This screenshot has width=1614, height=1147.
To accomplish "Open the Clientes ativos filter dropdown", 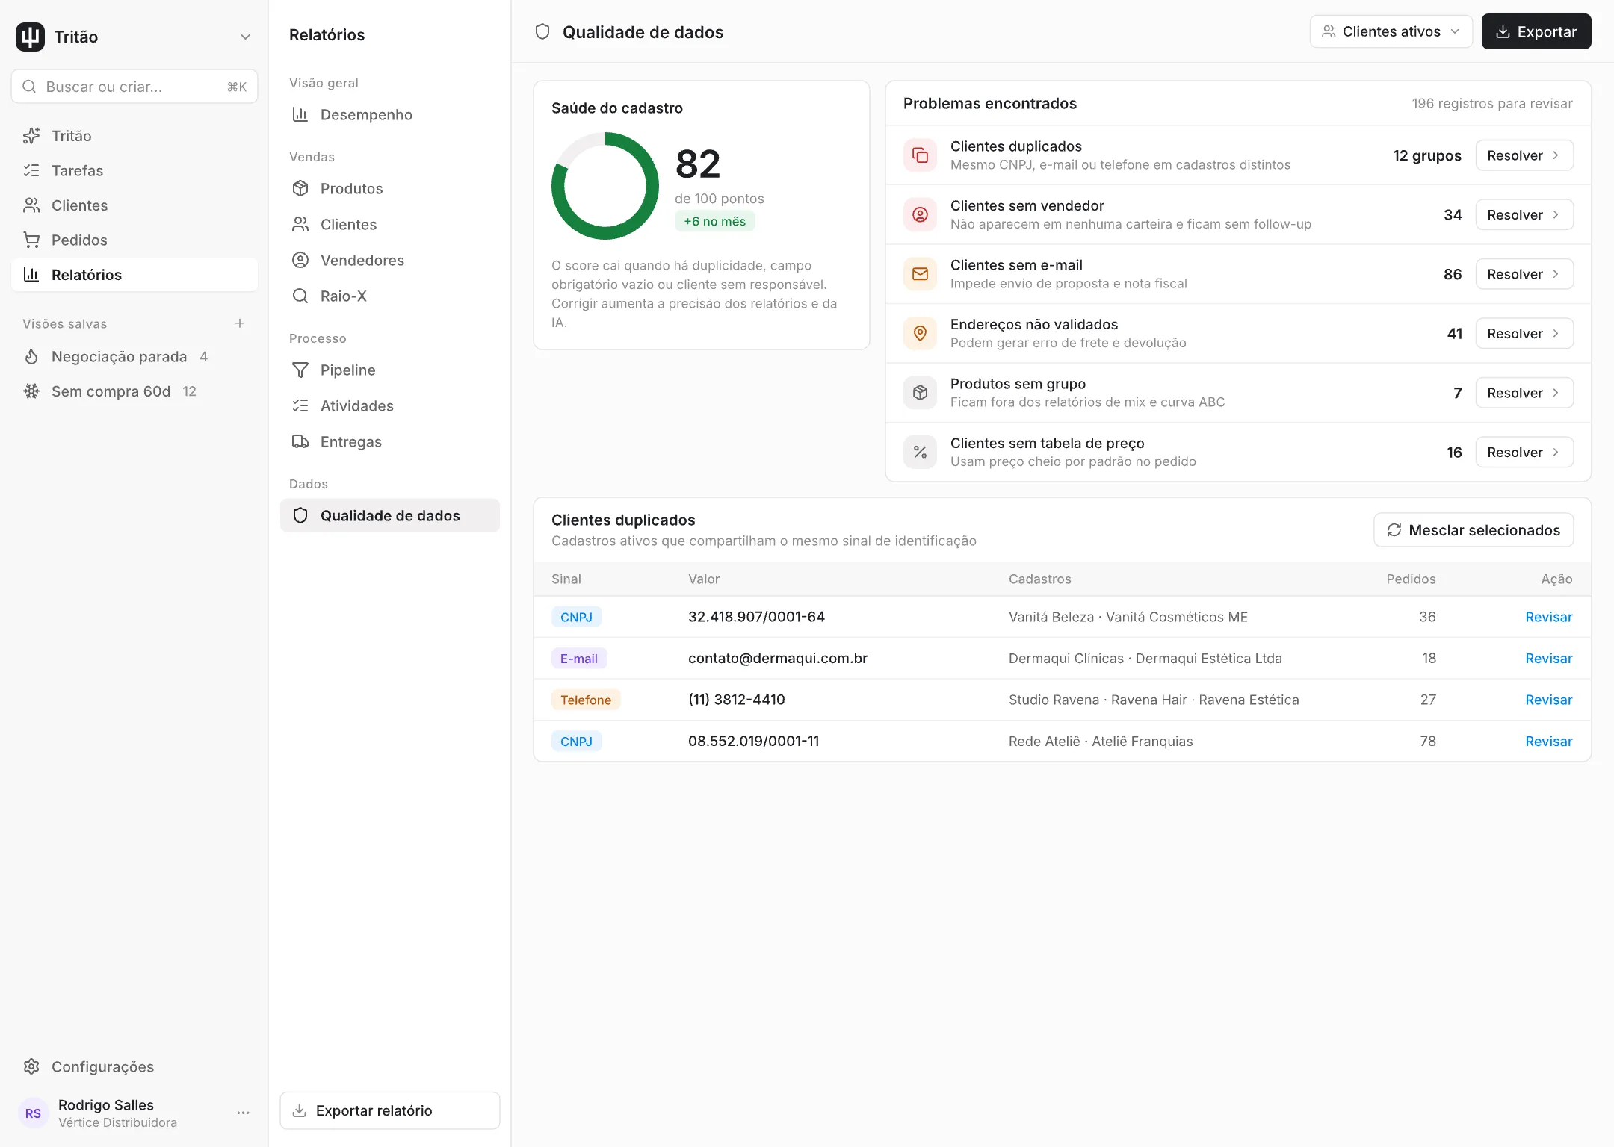I will coord(1391,31).
